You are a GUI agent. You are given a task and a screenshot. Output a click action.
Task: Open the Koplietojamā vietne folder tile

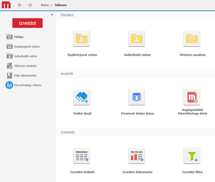coord(82,39)
